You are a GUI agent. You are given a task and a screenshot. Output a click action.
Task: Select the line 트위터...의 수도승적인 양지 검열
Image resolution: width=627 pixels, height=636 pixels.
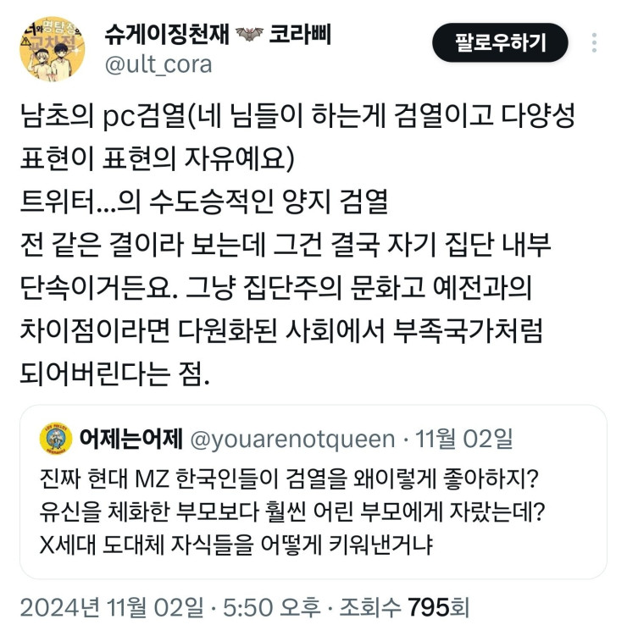pyautogui.click(x=204, y=202)
